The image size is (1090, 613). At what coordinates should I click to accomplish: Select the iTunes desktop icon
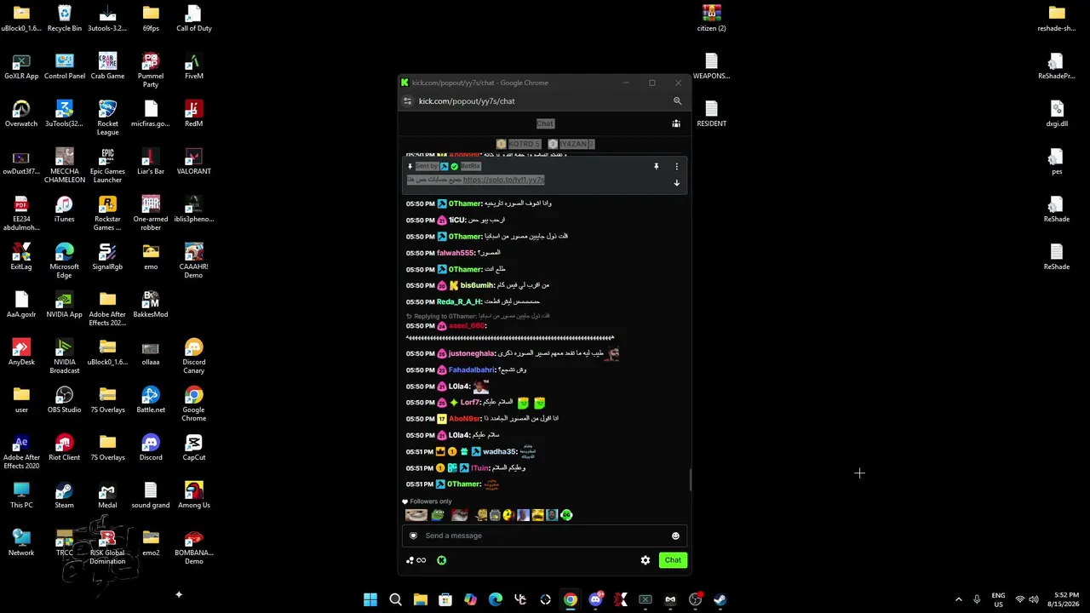coord(65,209)
